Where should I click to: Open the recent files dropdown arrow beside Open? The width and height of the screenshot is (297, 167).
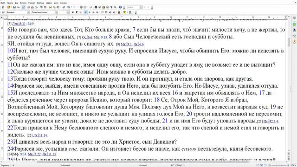point(11,7)
